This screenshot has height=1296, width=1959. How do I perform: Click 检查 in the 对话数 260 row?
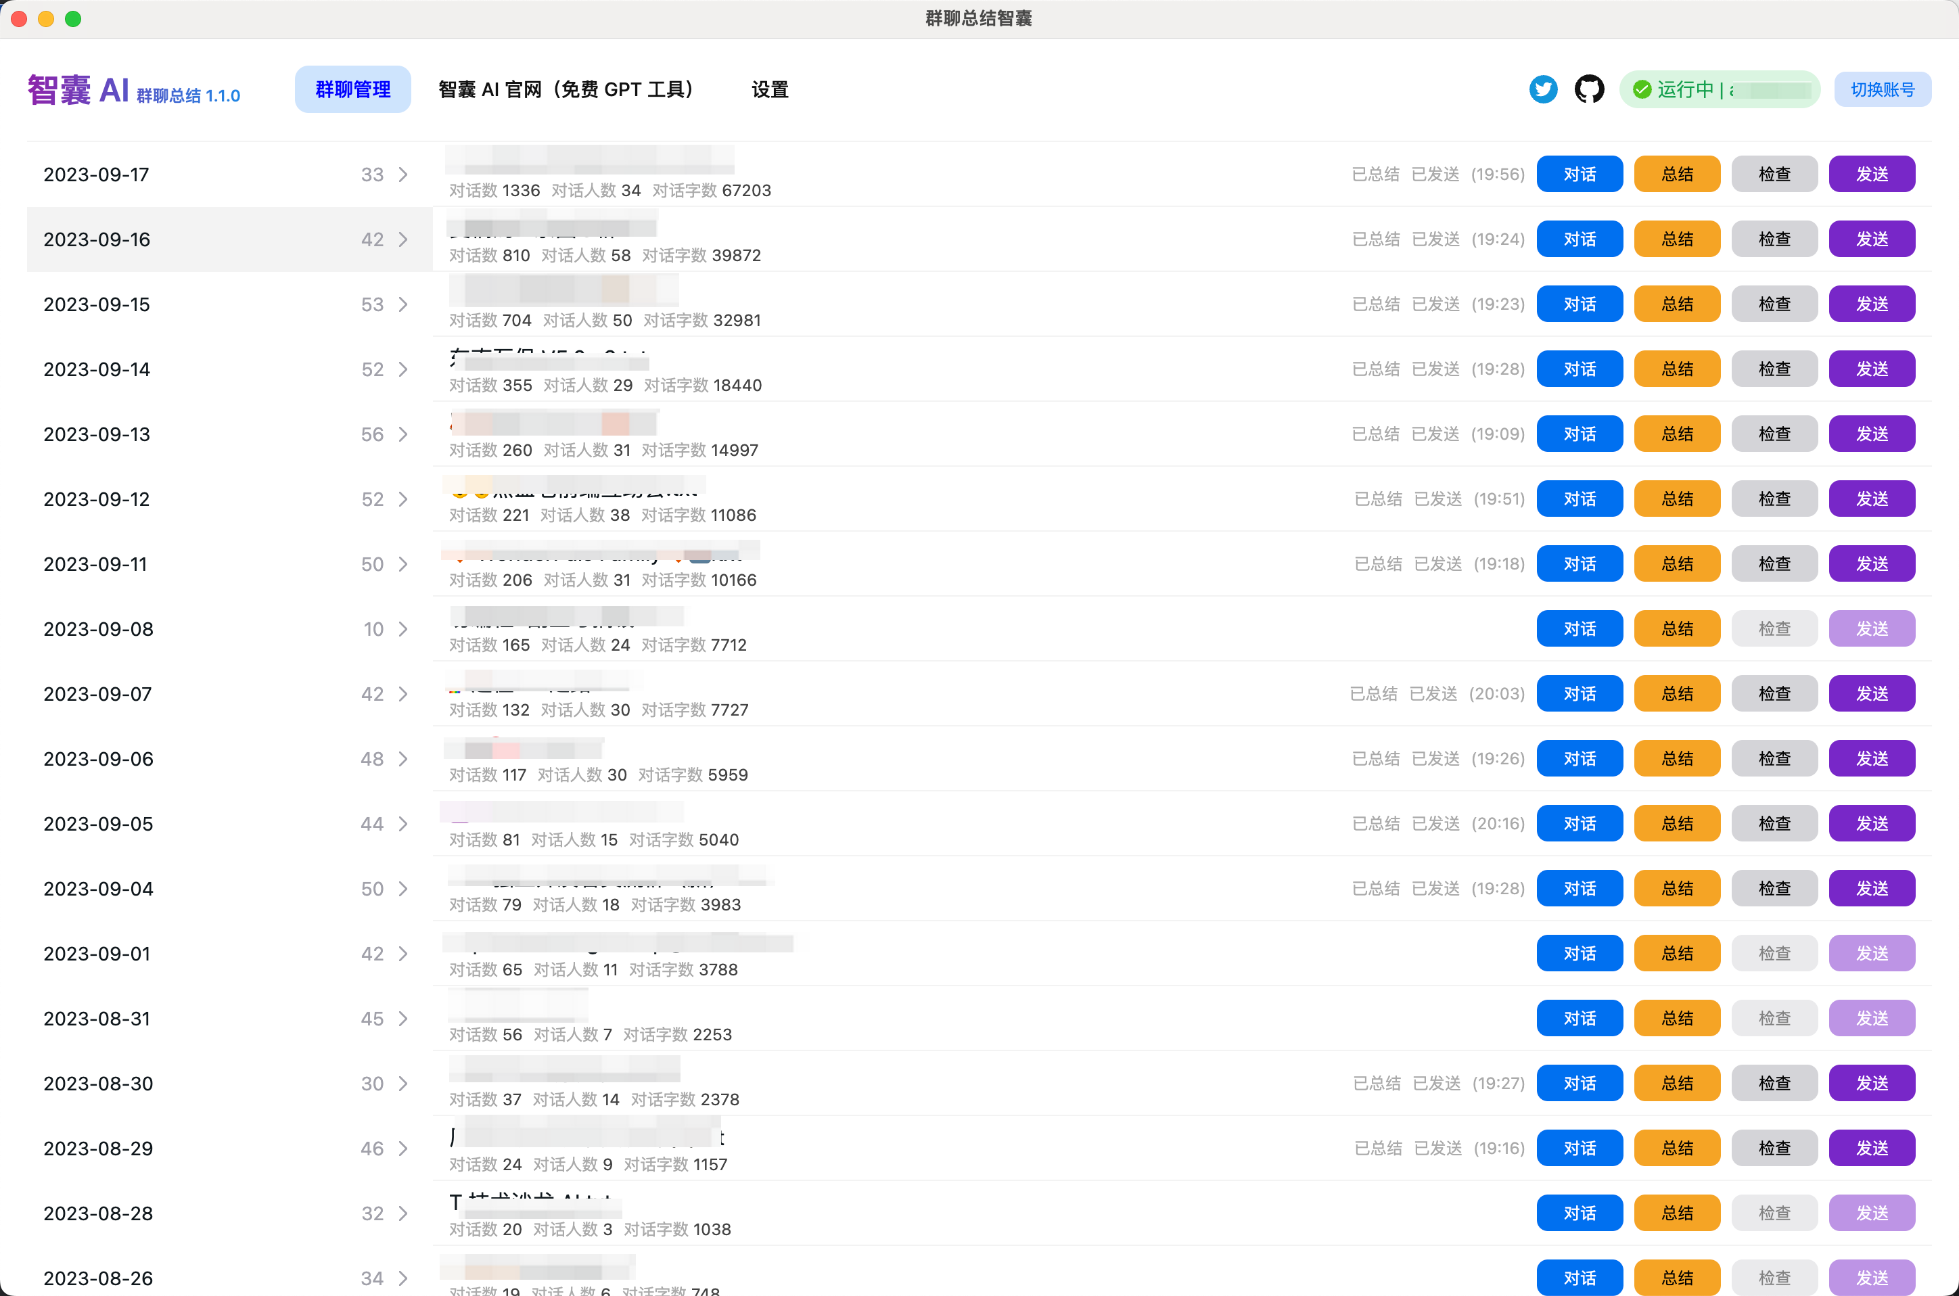coord(1774,434)
